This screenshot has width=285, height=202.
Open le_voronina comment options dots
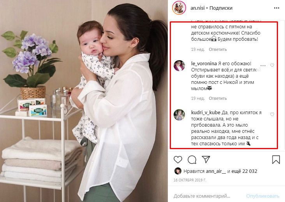coord(263,66)
